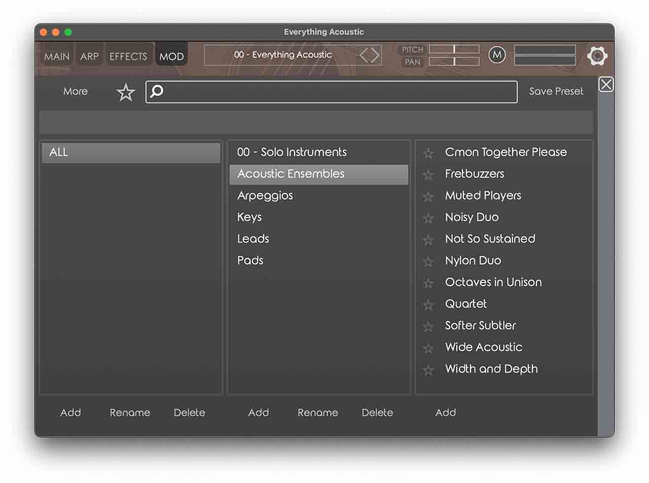
Task: Close the preset browser with X icon
Action: [x=606, y=84]
